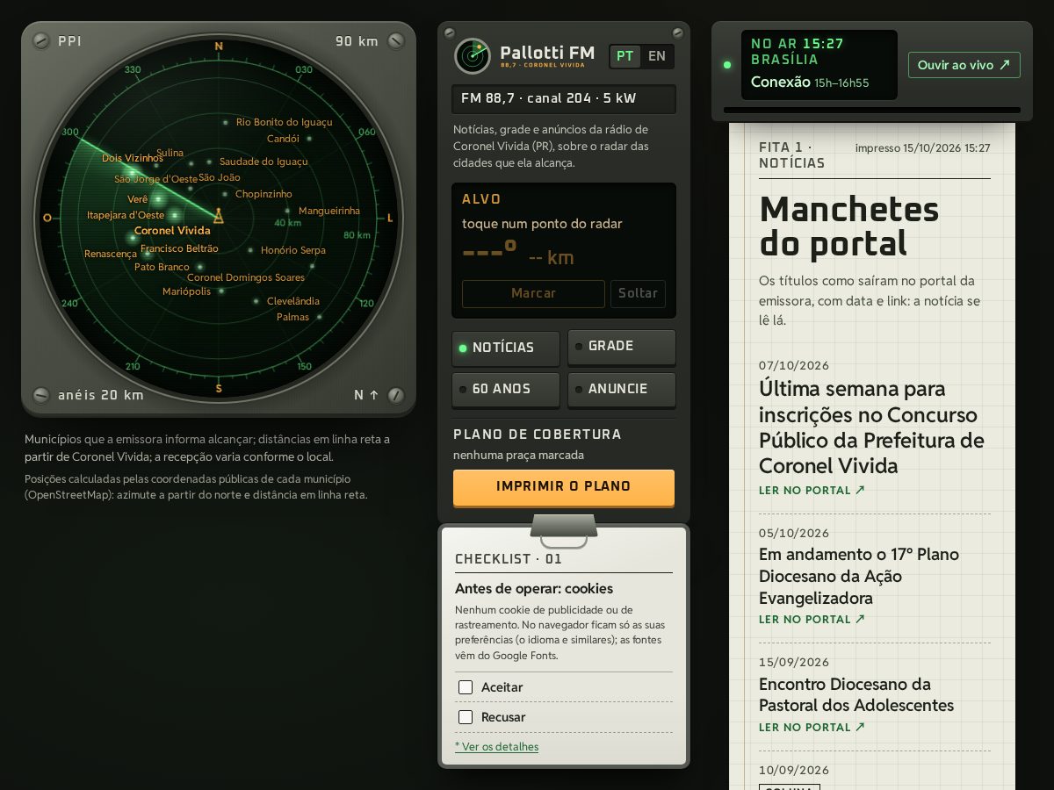Click headline 'Encontro Diocesano da Pastoral dos Adolescentes'
1054x790 pixels.
[x=856, y=694]
